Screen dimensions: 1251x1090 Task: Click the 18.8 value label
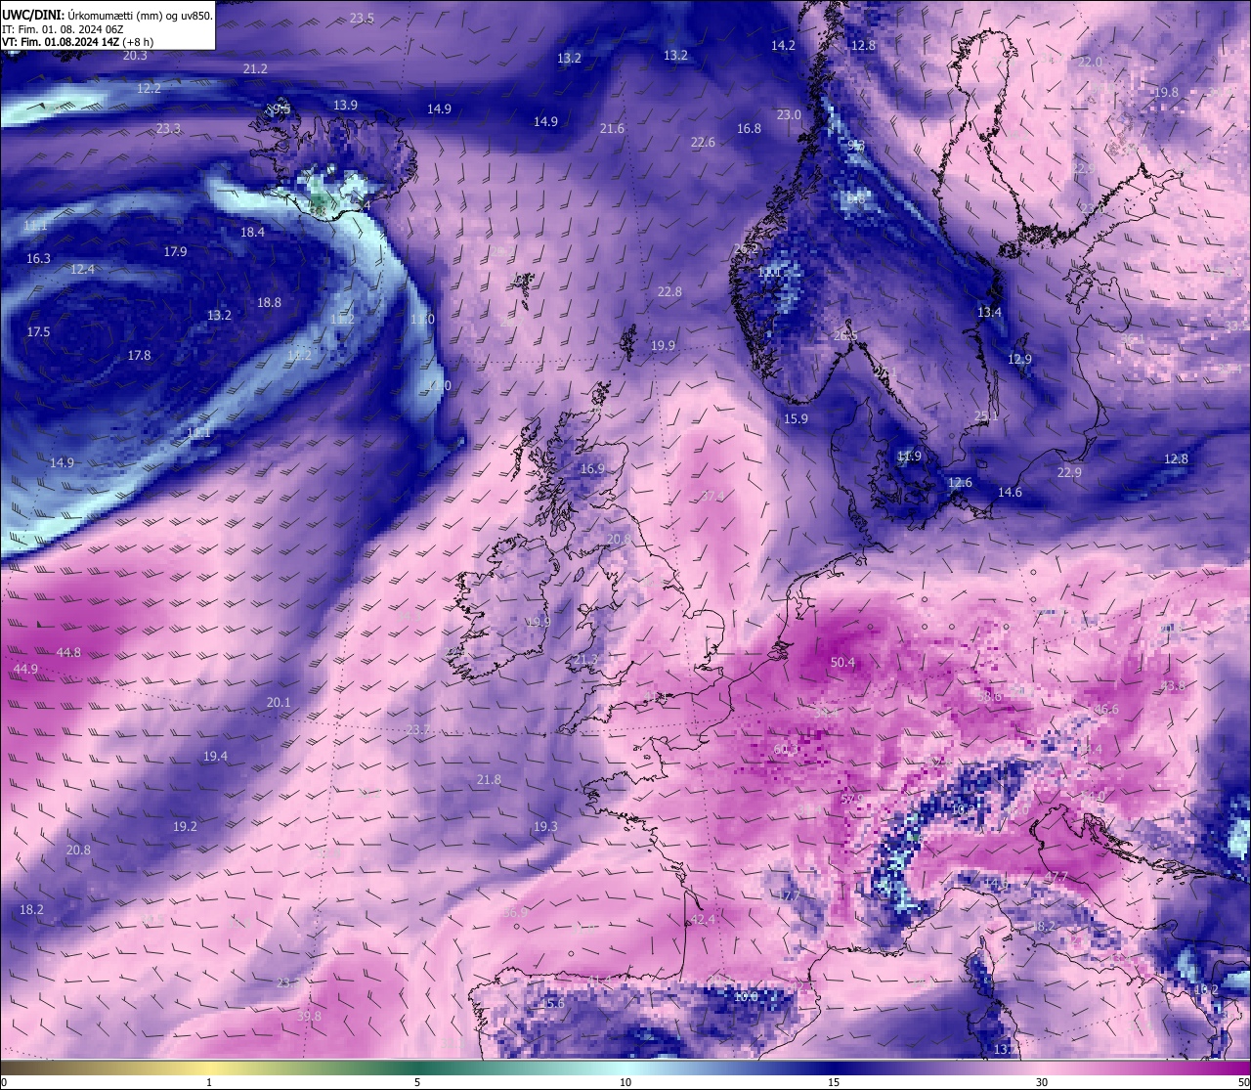click(x=269, y=303)
